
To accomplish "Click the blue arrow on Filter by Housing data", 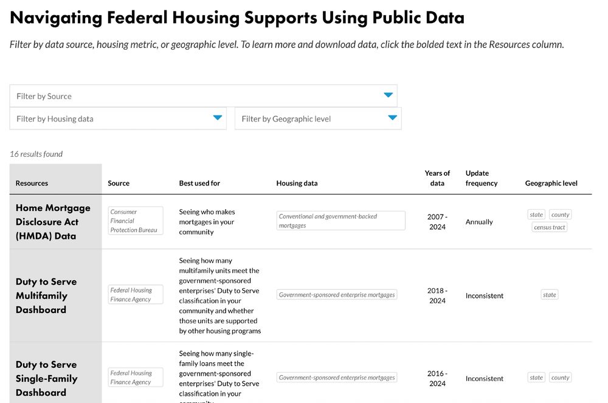I will coord(219,118).
